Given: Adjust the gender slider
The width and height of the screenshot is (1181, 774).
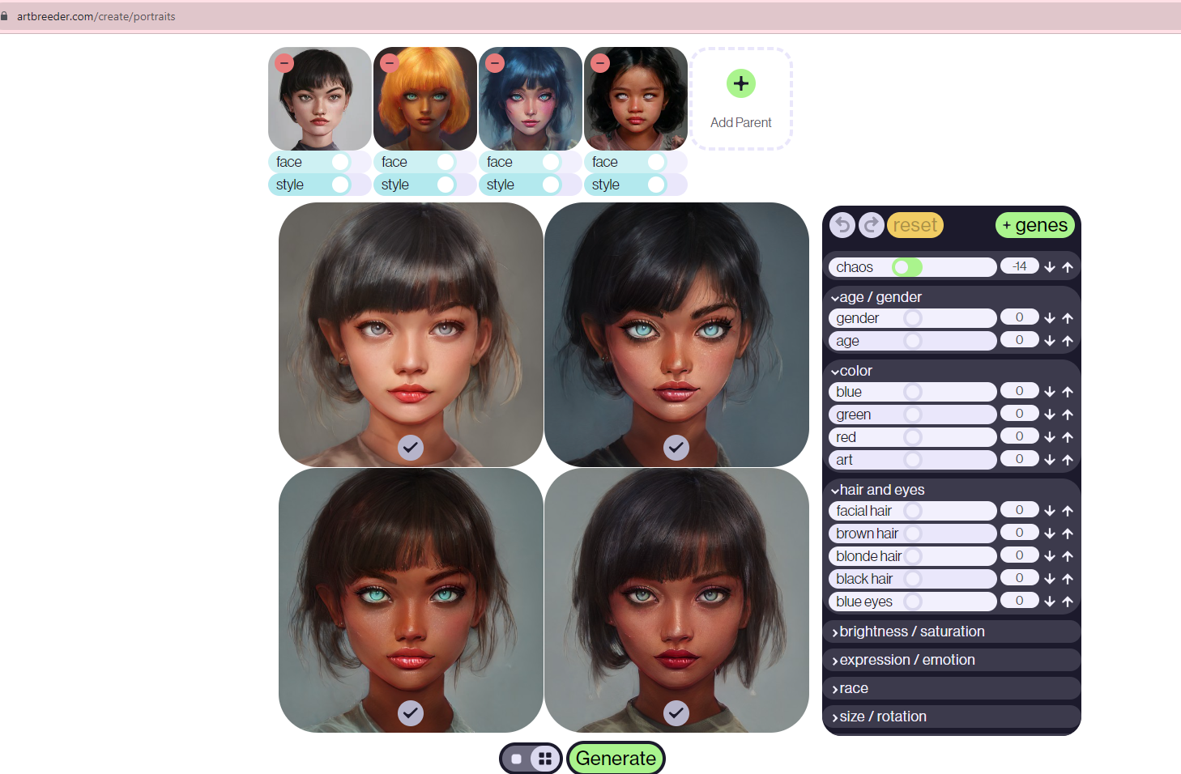Looking at the screenshot, I should [912, 318].
